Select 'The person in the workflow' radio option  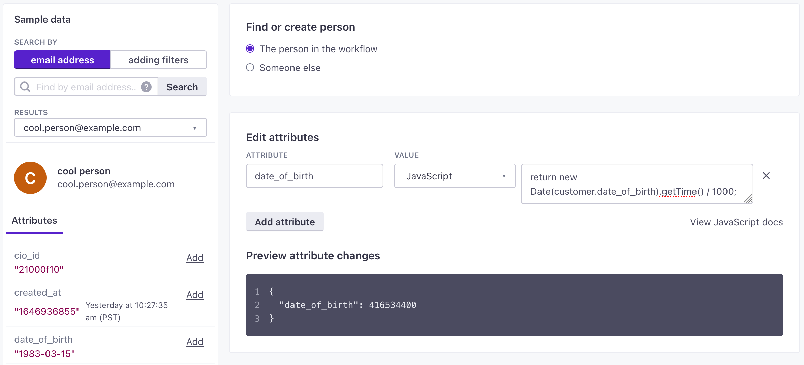(250, 49)
